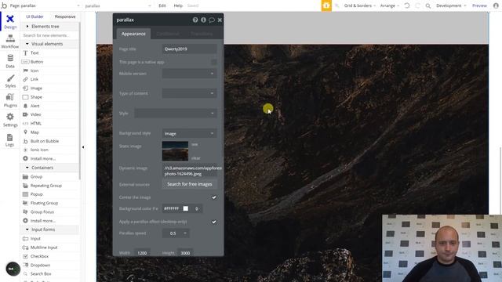The width and height of the screenshot is (502, 282).
Task: Switch to the UI Builder tab
Action: click(35, 16)
